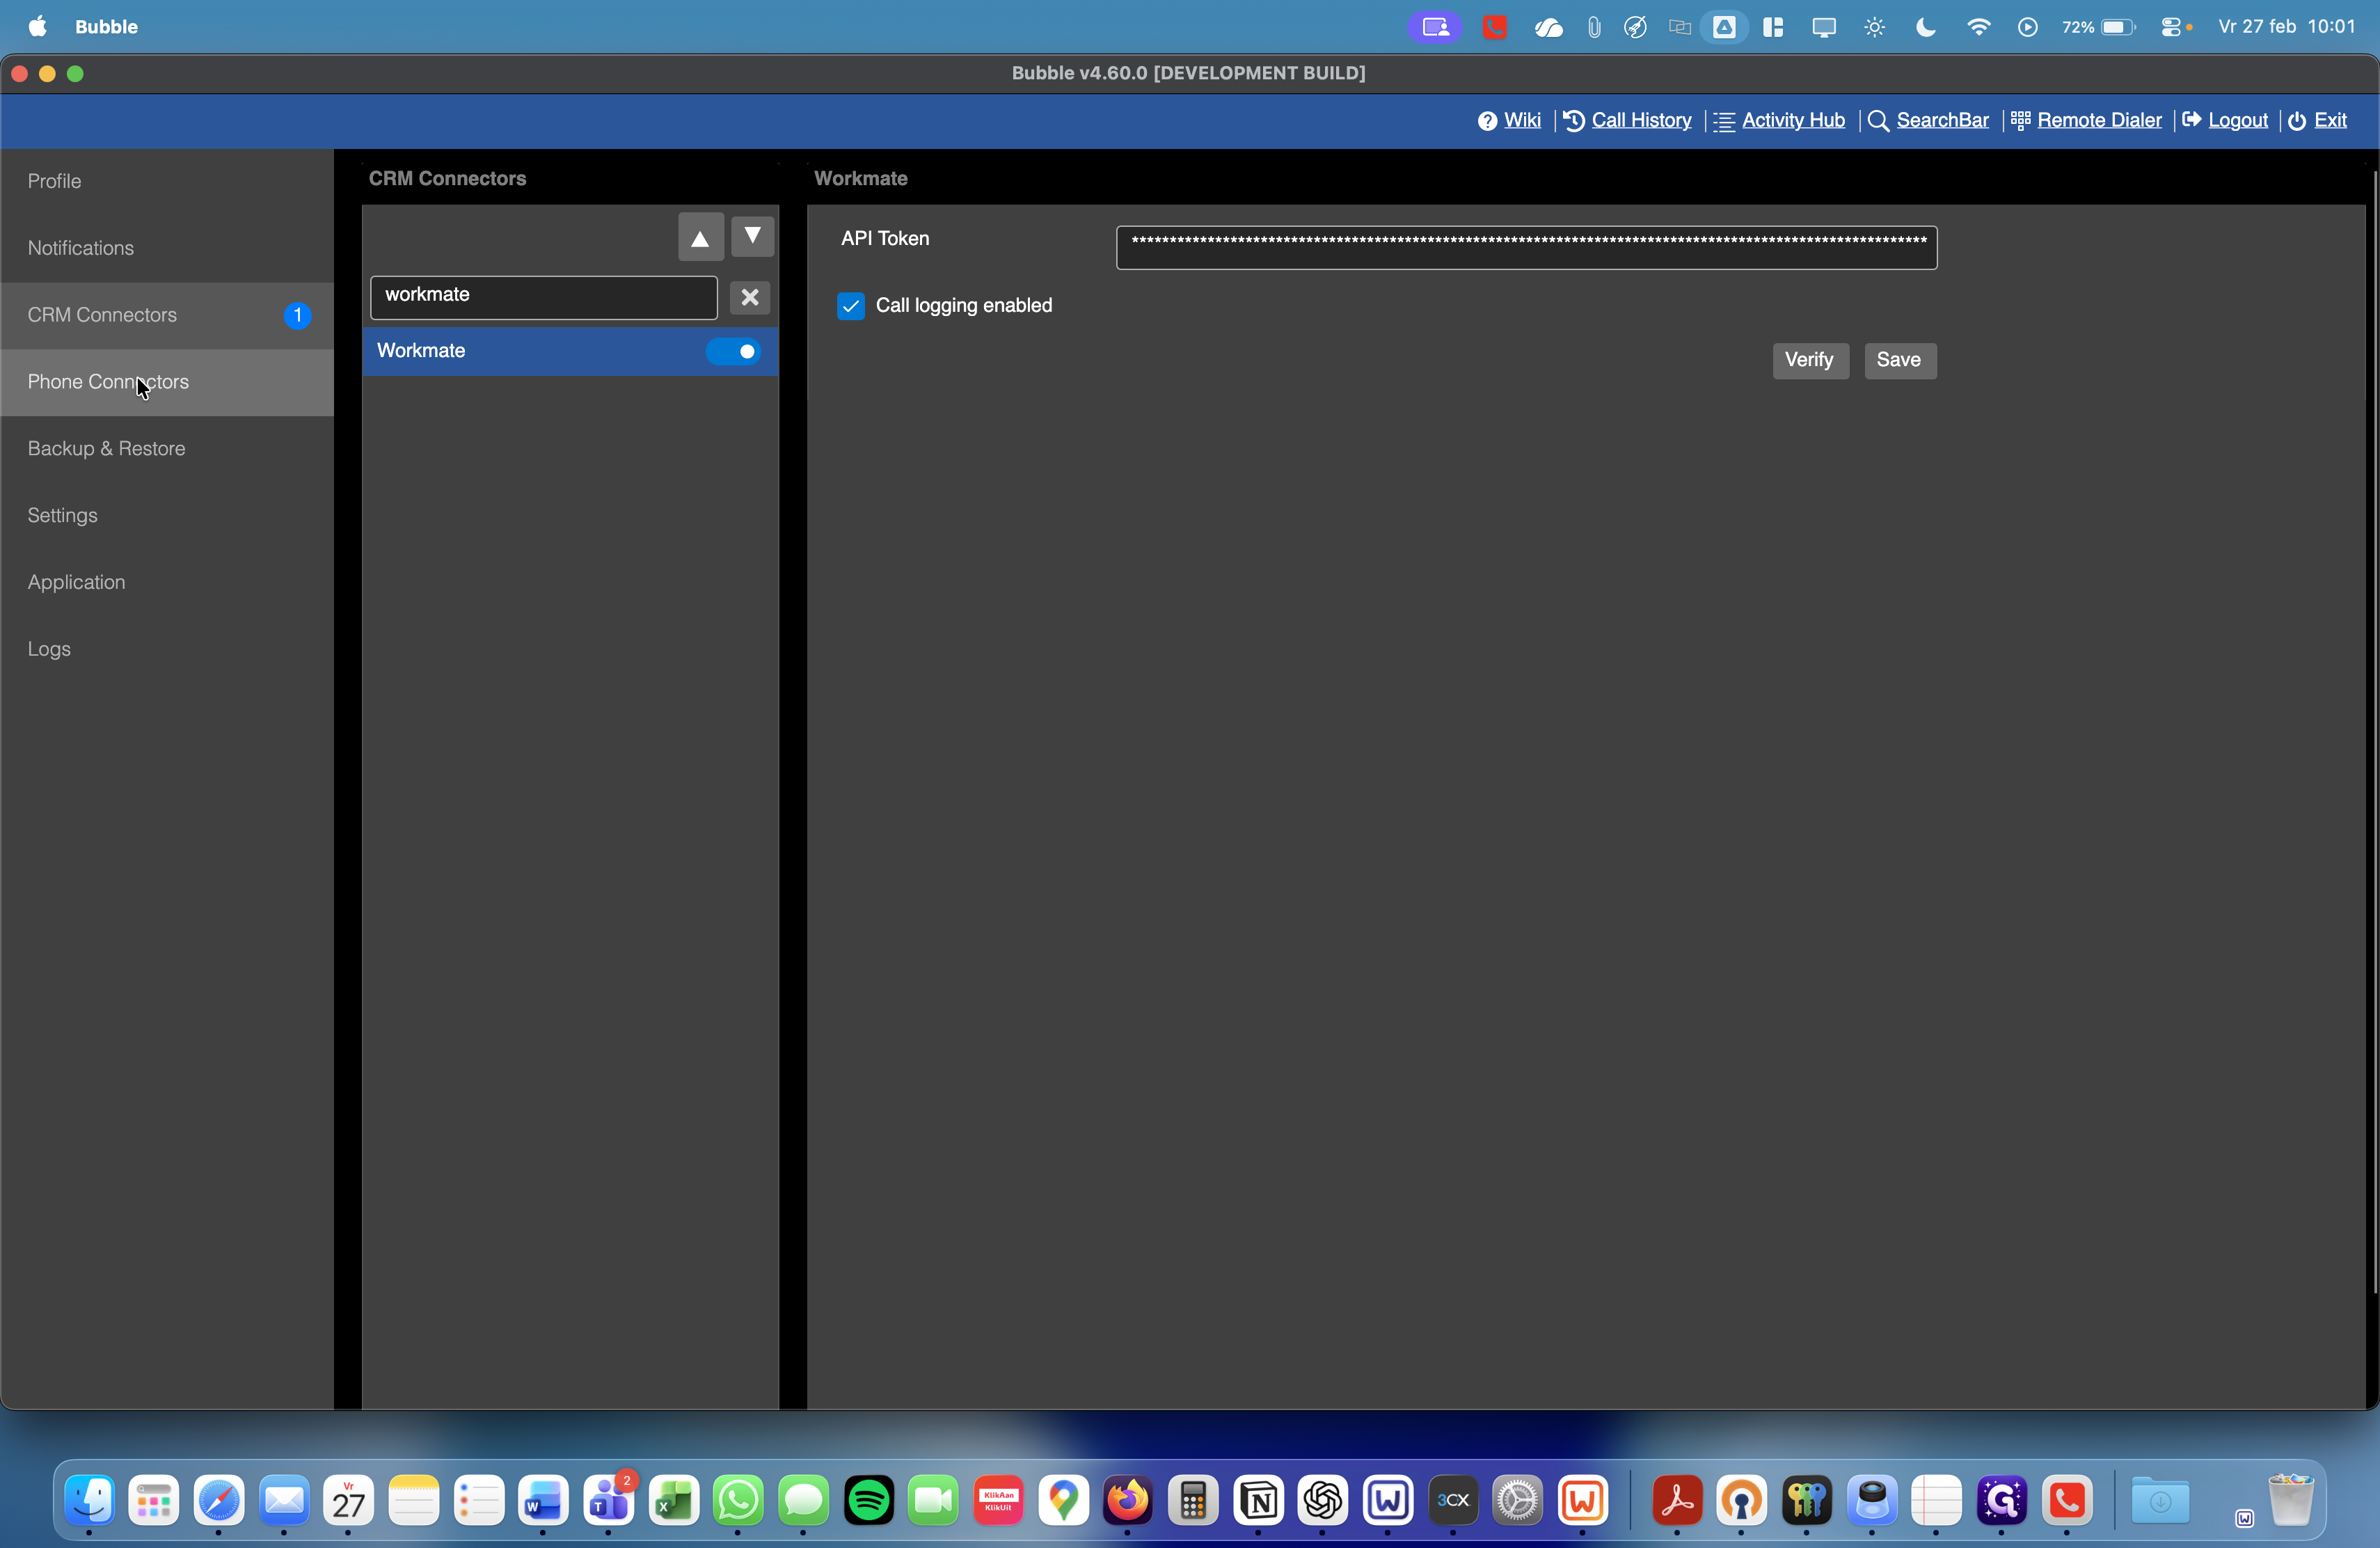Click the Exit power icon
This screenshot has width=2380, height=1548.
coord(2298,121)
